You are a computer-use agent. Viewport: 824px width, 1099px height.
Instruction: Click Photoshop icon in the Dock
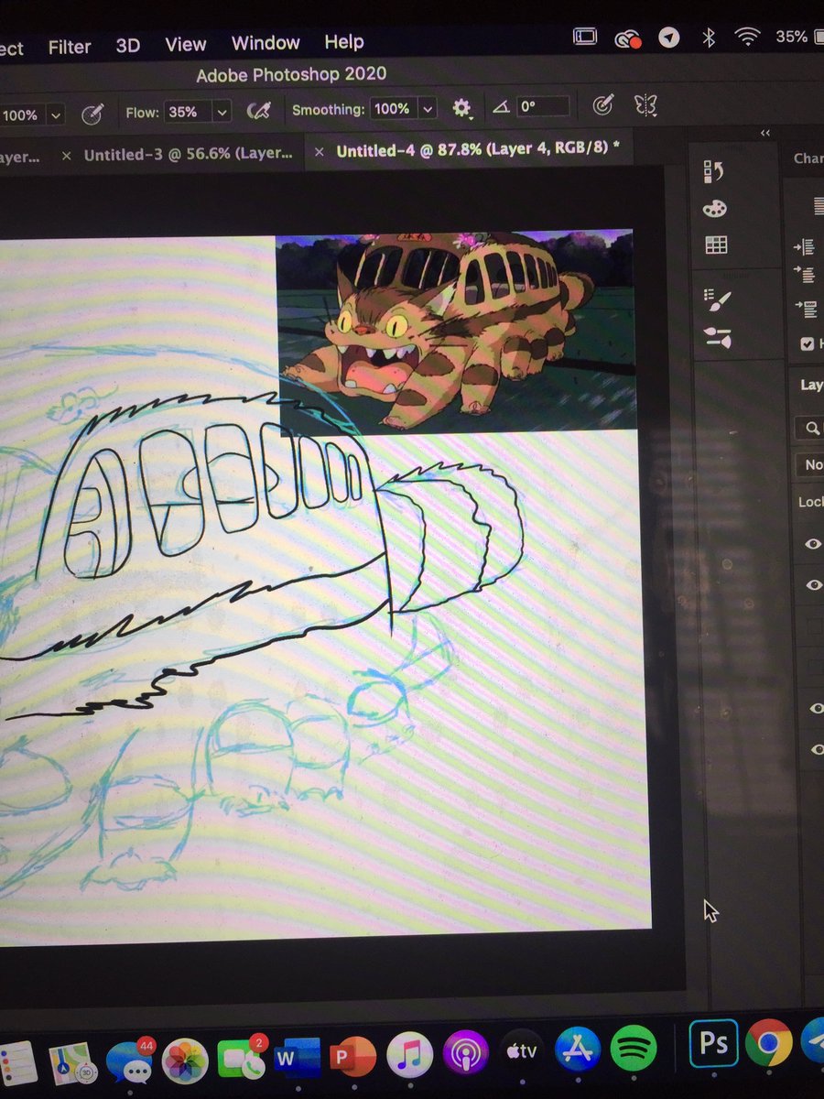tap(712, 1044)
